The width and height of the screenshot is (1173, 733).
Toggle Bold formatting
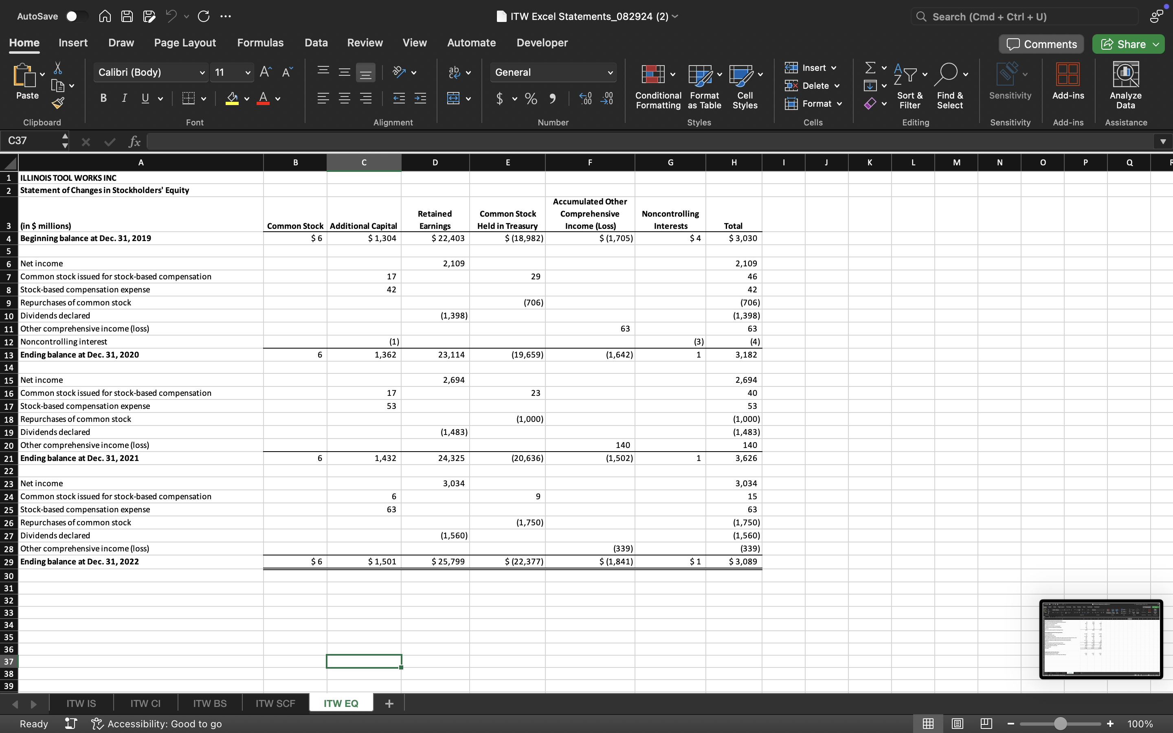click(x=103, y=99)
